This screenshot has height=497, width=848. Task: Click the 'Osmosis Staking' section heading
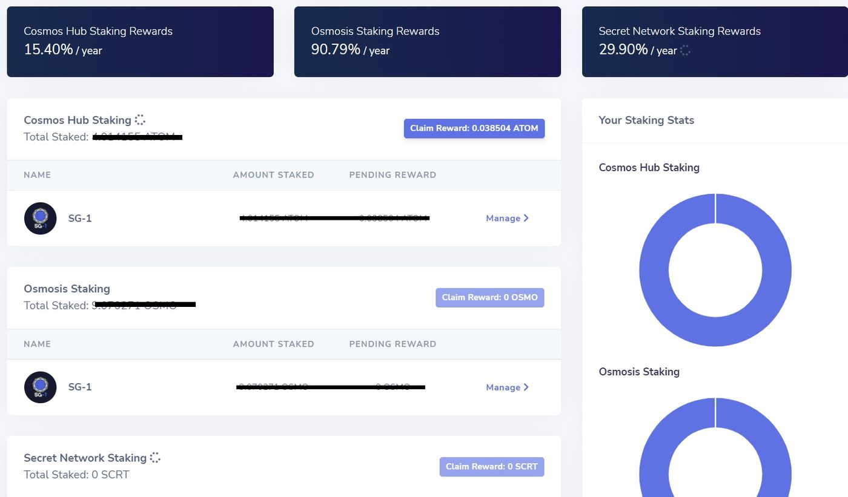coord(67,289)
